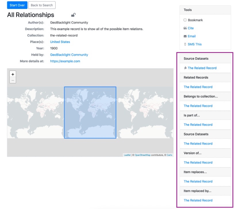This screenshot has height=209, width=234.
Task: Open The Related Record under Related Records
Action: (x=198, y=87)
